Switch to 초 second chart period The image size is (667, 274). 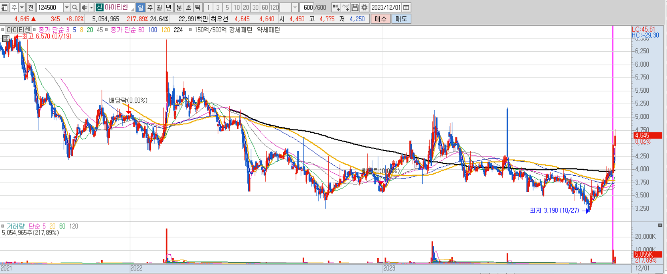[x=188, y=7]
